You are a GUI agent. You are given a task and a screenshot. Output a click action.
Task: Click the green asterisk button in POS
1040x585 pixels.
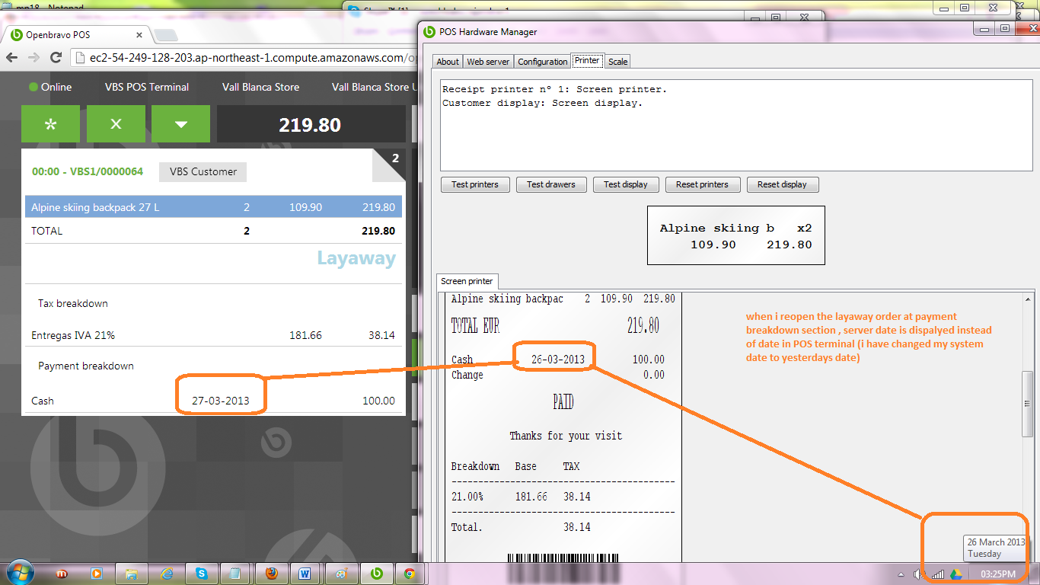(x=50, y=124)
